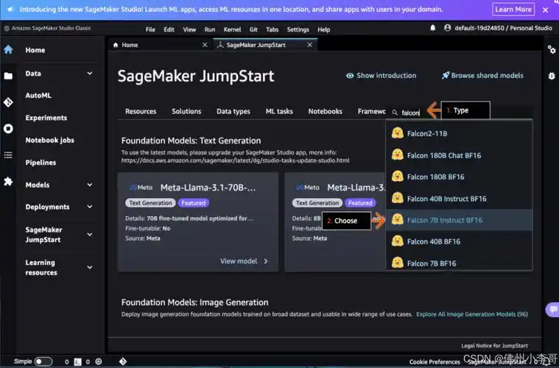Switch to the Solutions tab
The image size is (559, 368).
pyautogui.click(x=186, y=111)
